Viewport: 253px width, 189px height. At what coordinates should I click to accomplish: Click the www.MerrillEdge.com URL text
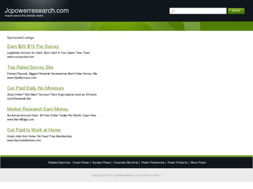click(x=21, y=120)
